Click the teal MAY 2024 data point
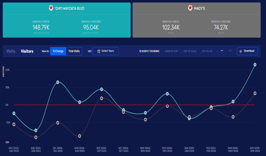Viewport: 266px width, 156px height. (14, 113)
